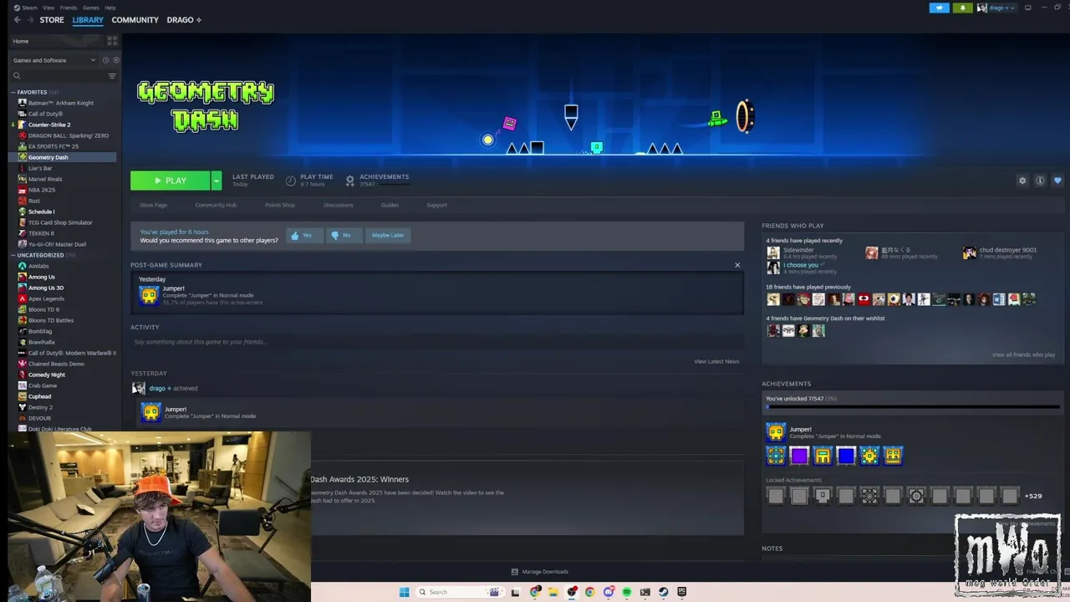Click the +529 locked achievements counter
The image size is (1070, 602).
click(x=1033, y=496)
